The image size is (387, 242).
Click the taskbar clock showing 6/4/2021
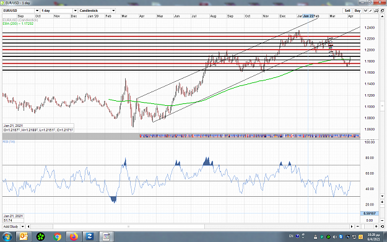pos(373,237)
